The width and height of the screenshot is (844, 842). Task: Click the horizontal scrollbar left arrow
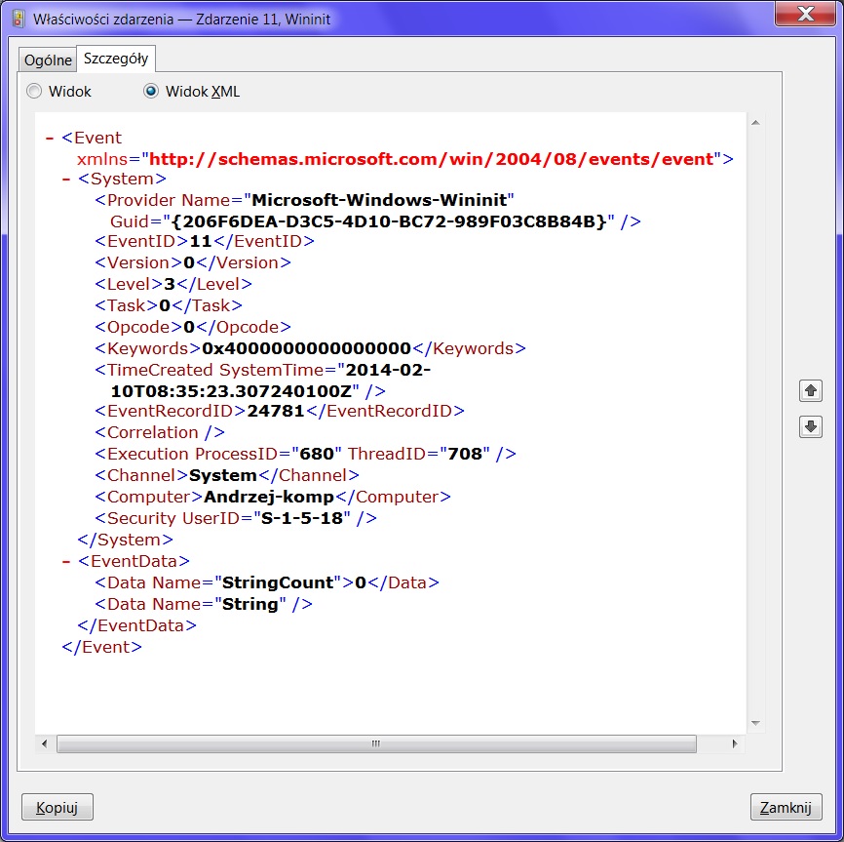(x=45, y=744)
